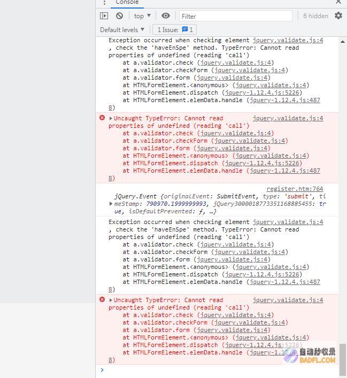Toggle the console sidebar panel icon
Screen dimensions: 347x378
pyautogui.click(x=104, y=16)
